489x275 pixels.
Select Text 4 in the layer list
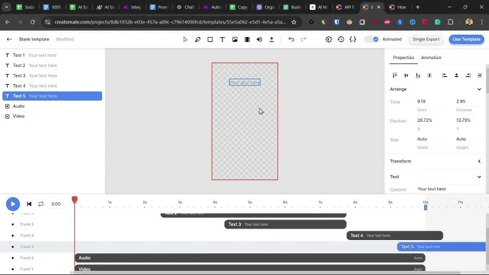click(52, 85)
